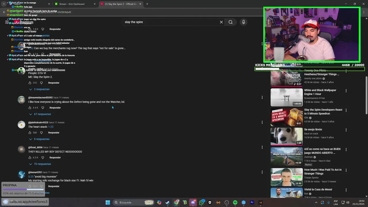
Task: Reply to @insomniacnerd5592 with Responder
Action: (x=55, y=108)
